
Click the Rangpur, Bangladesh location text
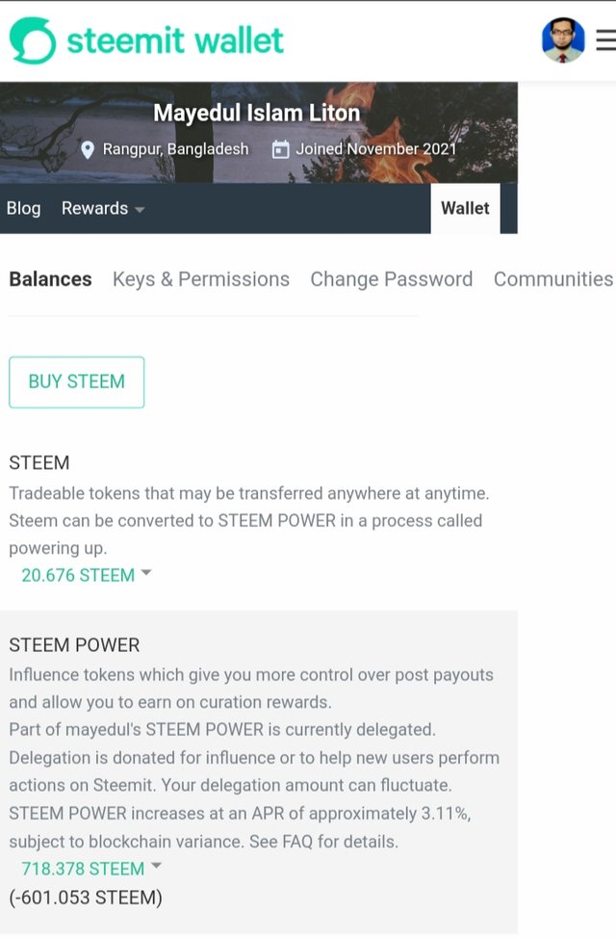click(x=175, y=149)
